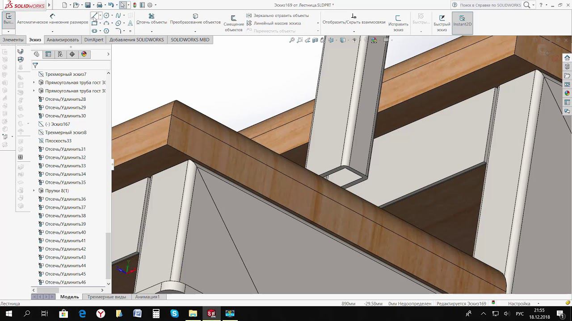Undo the last action

click(x=111, y=5)
